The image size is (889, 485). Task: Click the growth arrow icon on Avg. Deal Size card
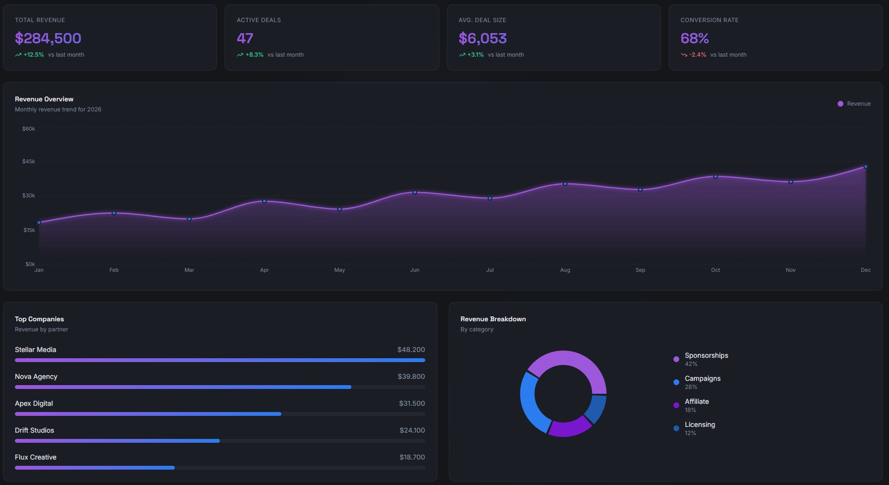point(462,55)
